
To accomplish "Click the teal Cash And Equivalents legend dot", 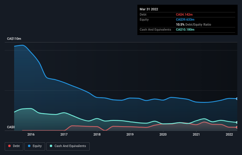I will click(x=51, y=146).
